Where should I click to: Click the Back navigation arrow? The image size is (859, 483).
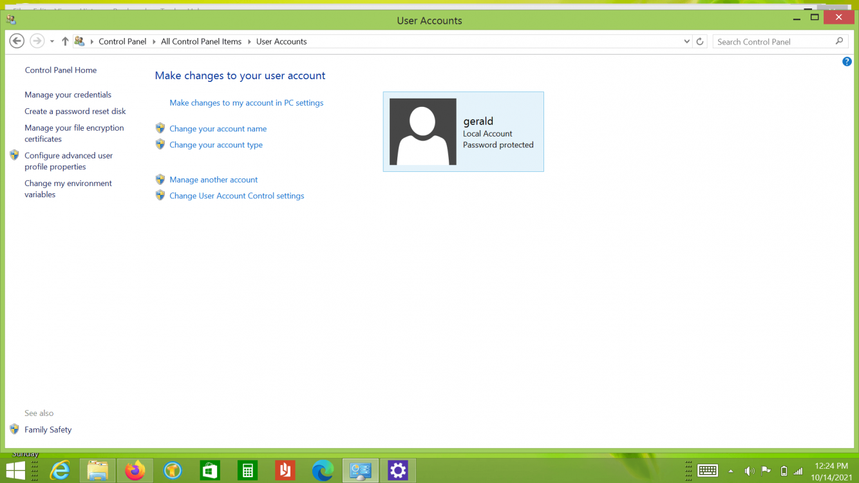coord(17,41)
